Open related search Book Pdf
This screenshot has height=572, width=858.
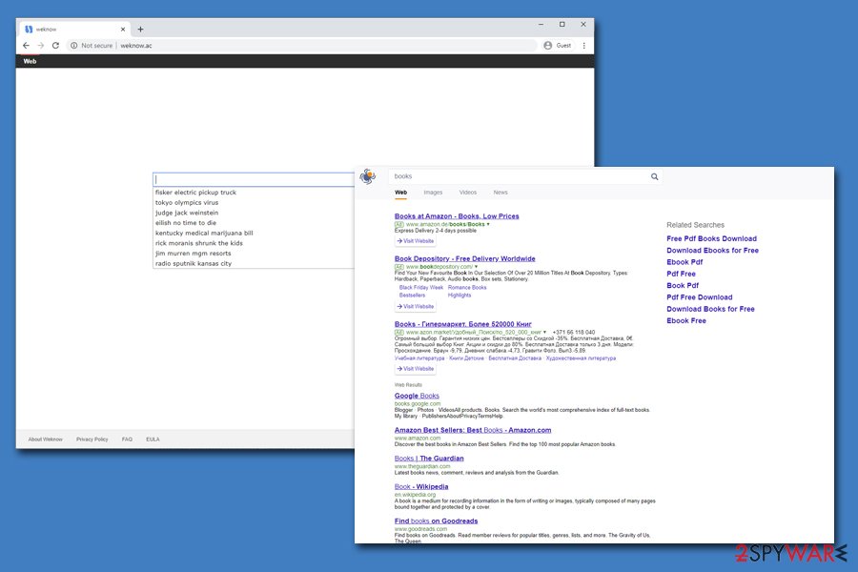(x=683, y=285)
